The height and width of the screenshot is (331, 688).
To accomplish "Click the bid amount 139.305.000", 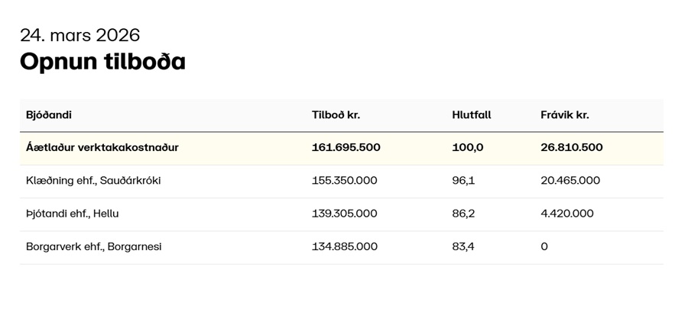I will click(x=344, y=214).
